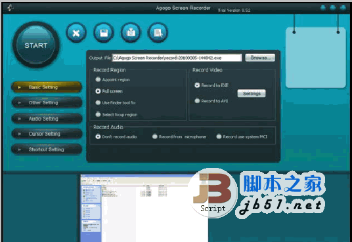Click the middle title bar button at top right
Image resolution: width=352 pixels, height=242 pixels.
point(333,8)
